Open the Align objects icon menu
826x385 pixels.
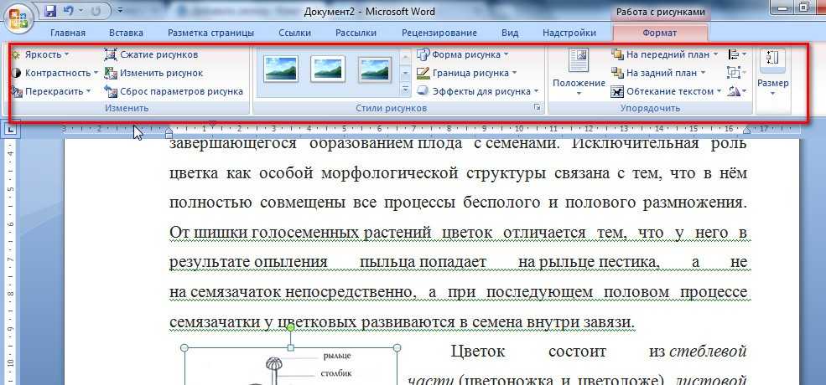[x=736, y=54]
